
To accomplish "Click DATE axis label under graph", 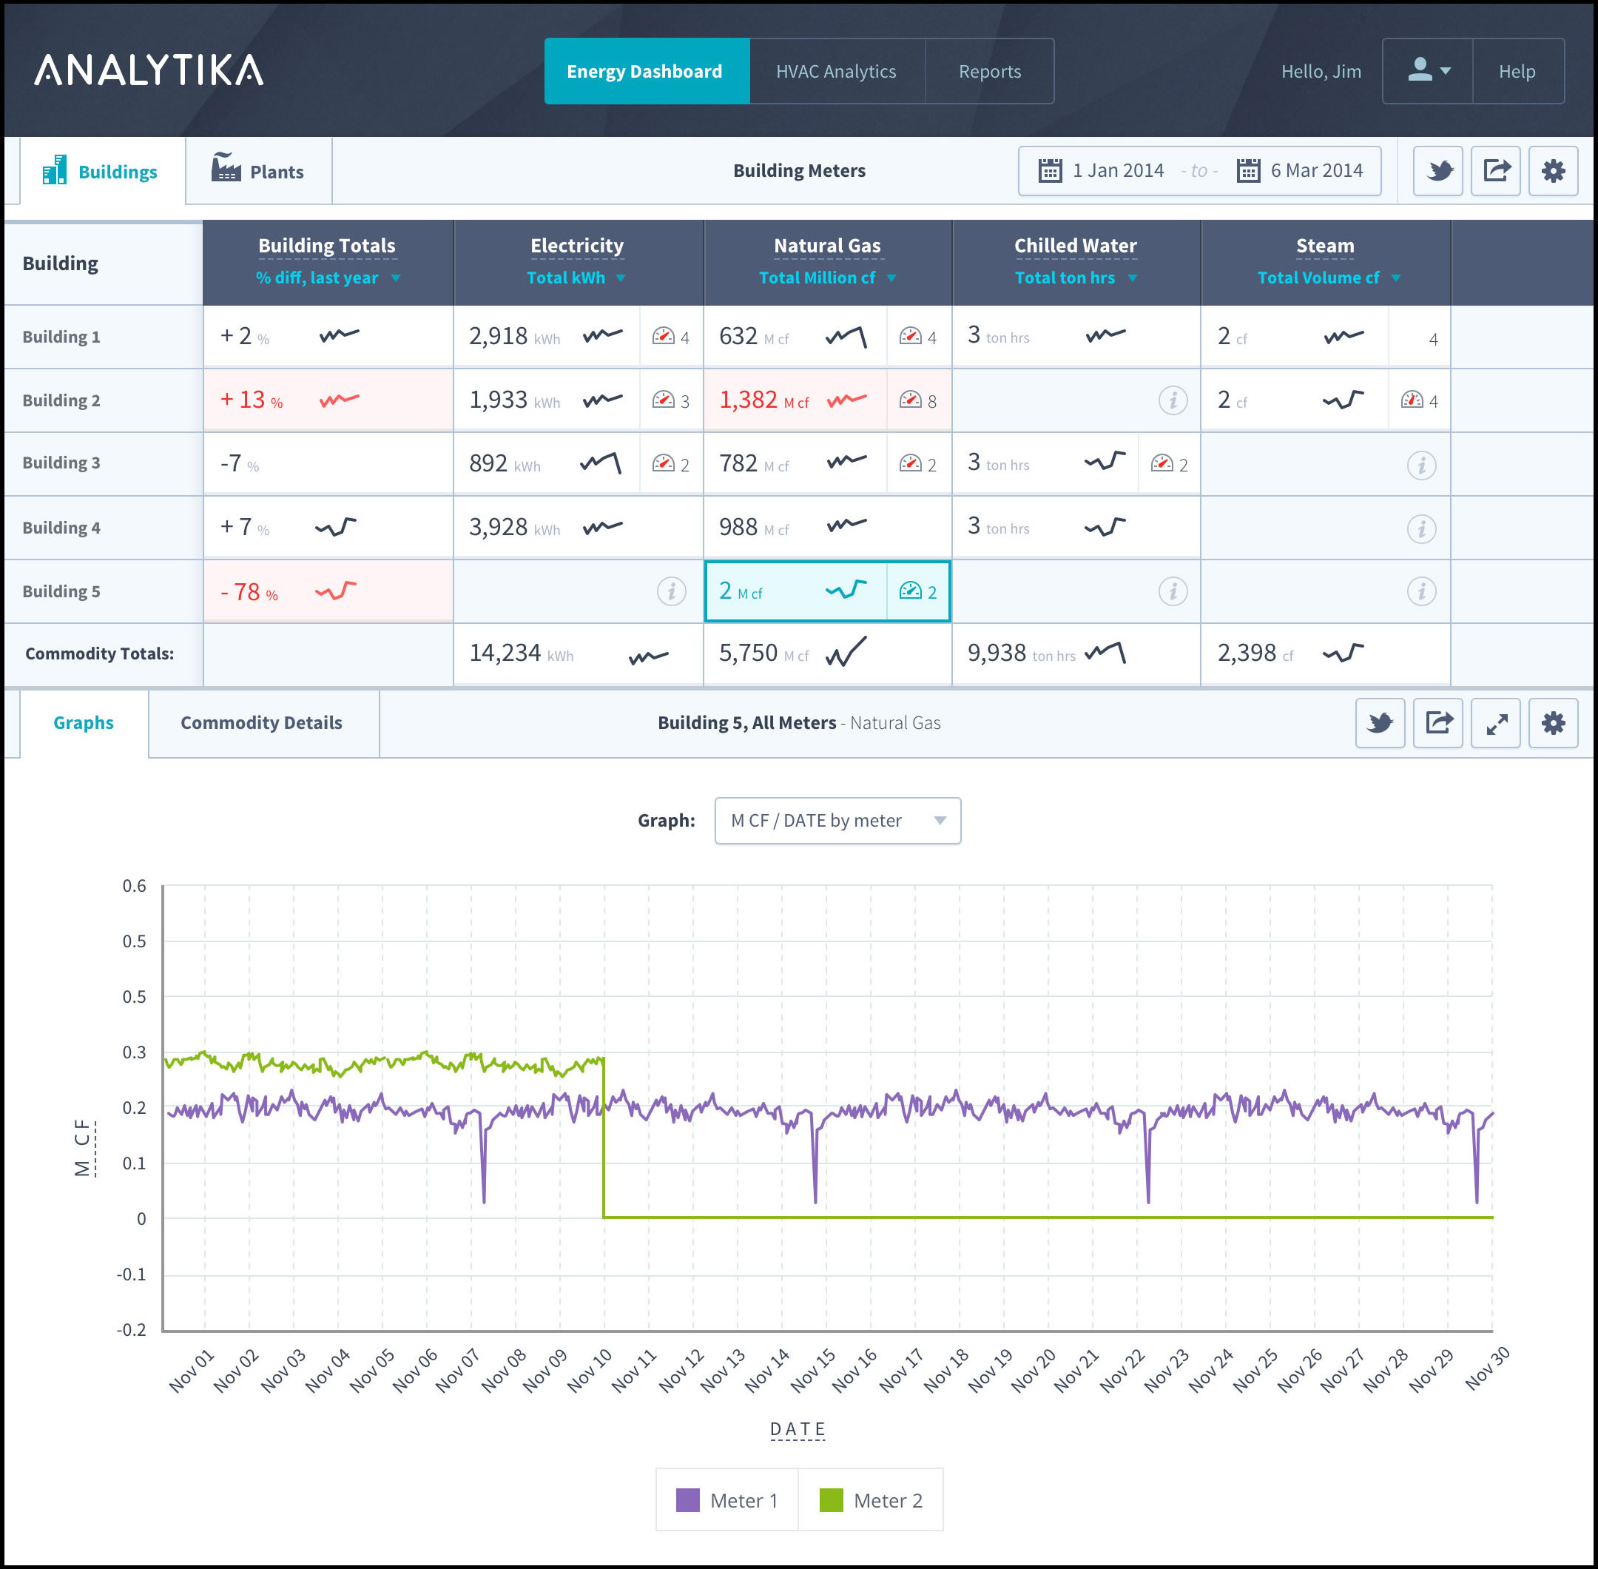I will pos(798,1429).
